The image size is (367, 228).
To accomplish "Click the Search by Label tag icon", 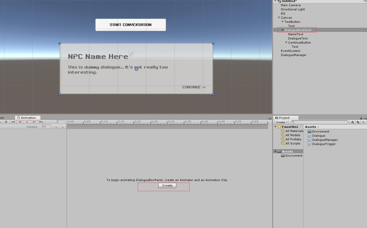I will 358,122.
